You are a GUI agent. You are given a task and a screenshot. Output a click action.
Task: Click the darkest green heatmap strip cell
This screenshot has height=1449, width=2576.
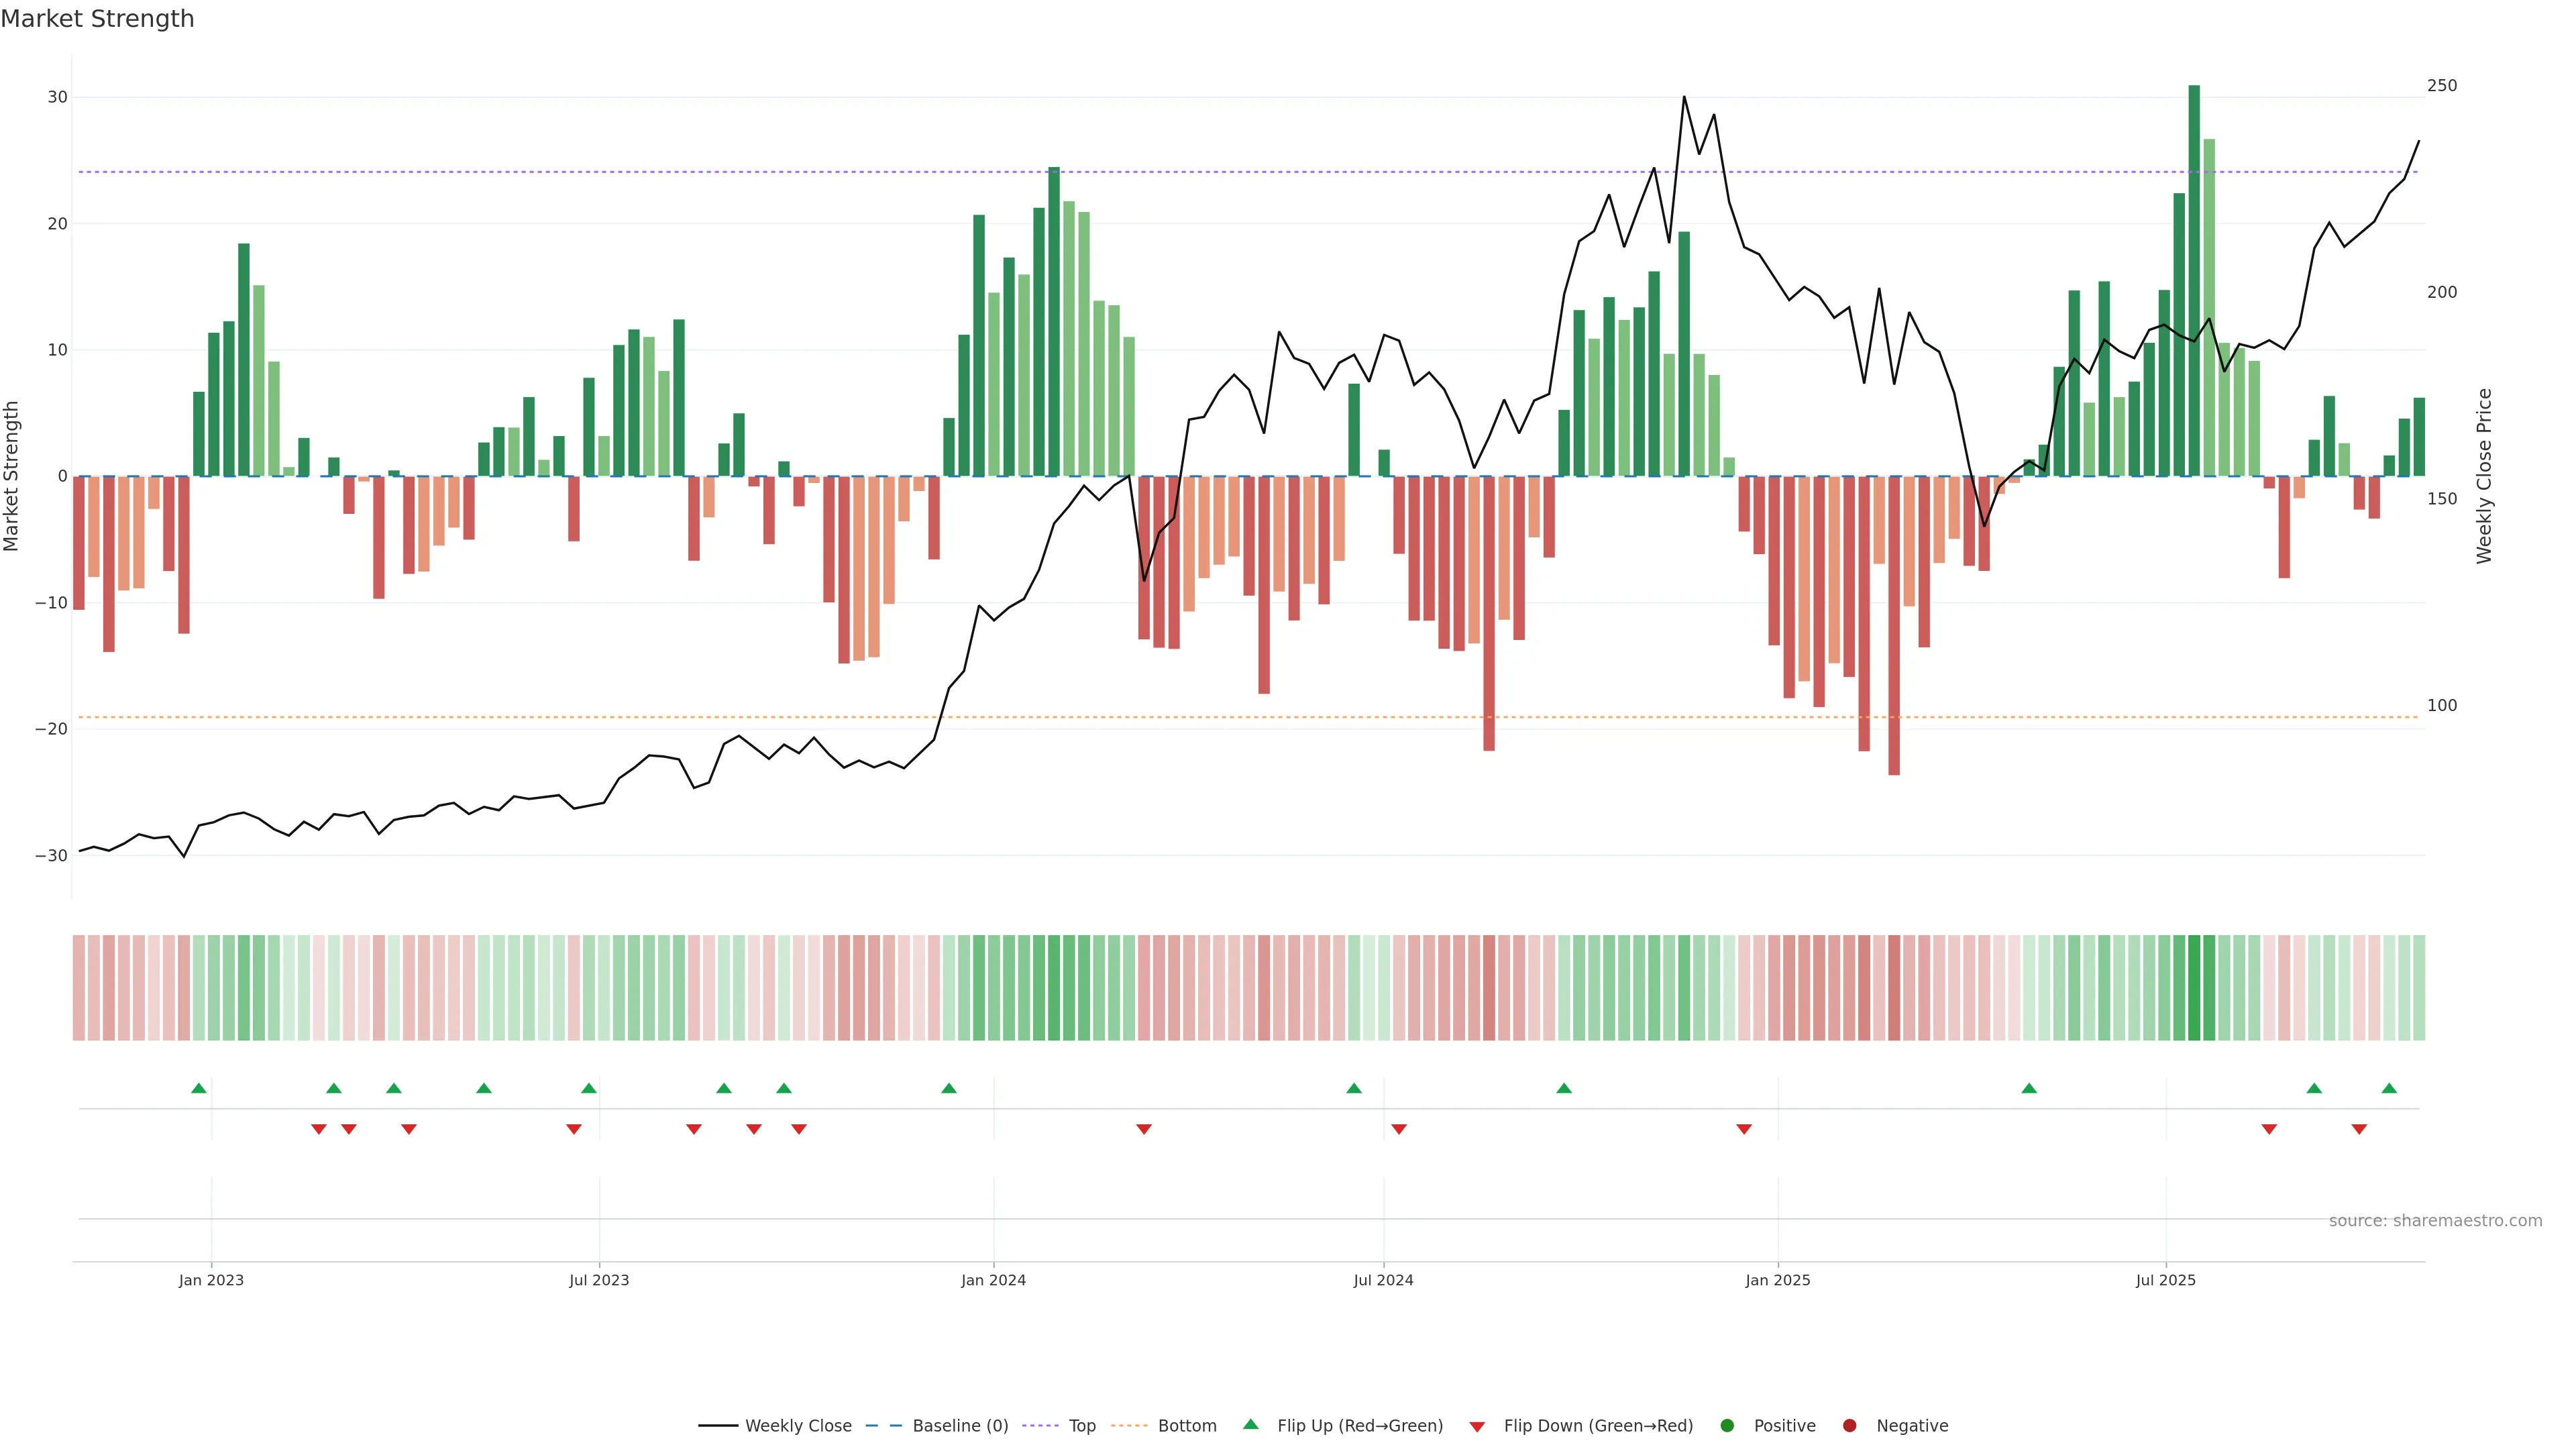coord(2194,987)
